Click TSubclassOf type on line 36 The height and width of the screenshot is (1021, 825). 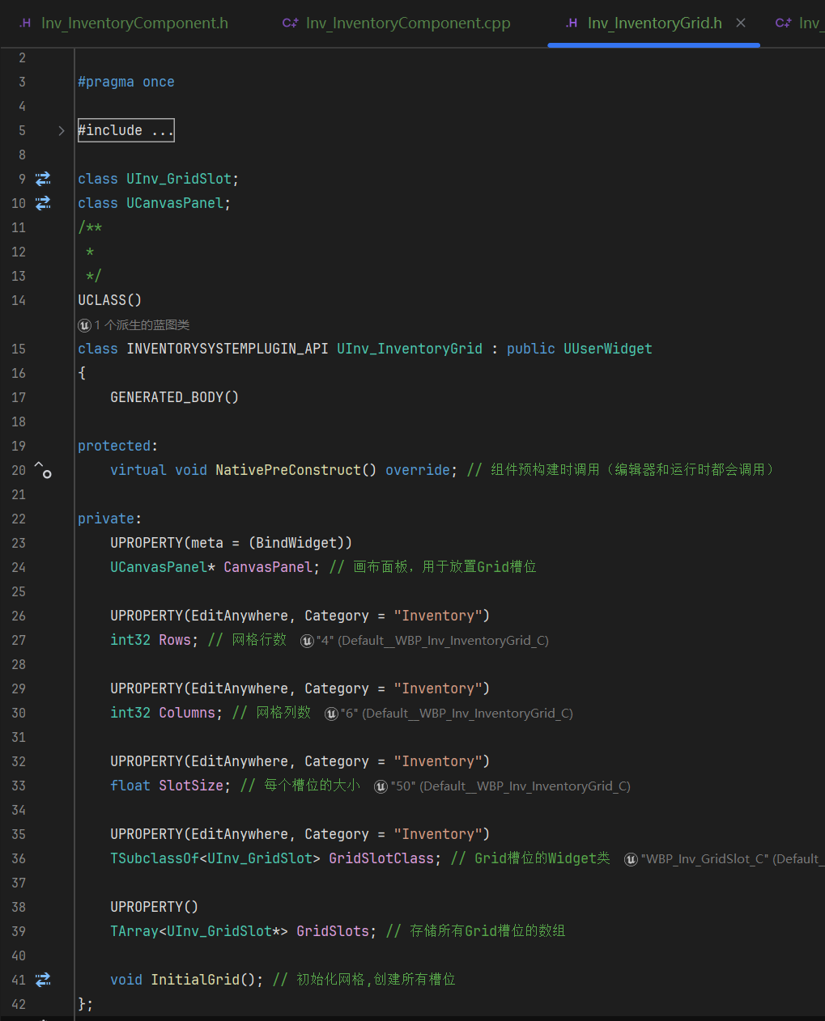(x=155, y=858)
